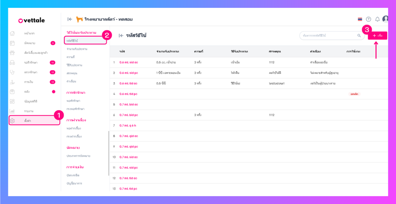Open the bar chart reports icon

coord(12,111)
